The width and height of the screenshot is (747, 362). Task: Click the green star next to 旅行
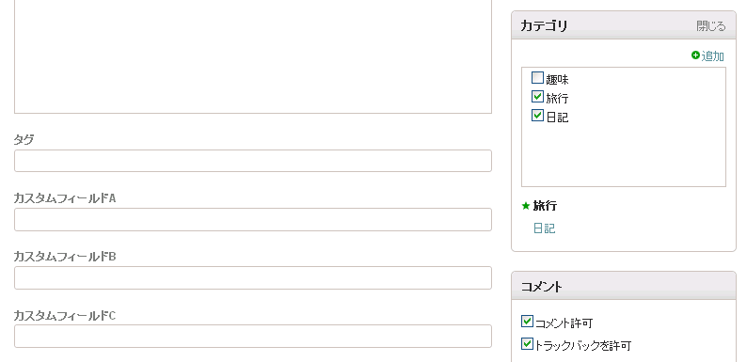(526, 206)
